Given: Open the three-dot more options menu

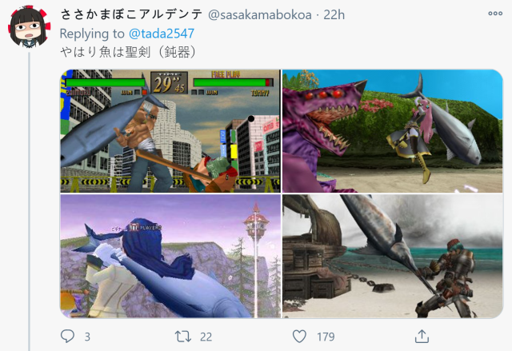Looking at the screenshot, I should [x=495, y=14].
